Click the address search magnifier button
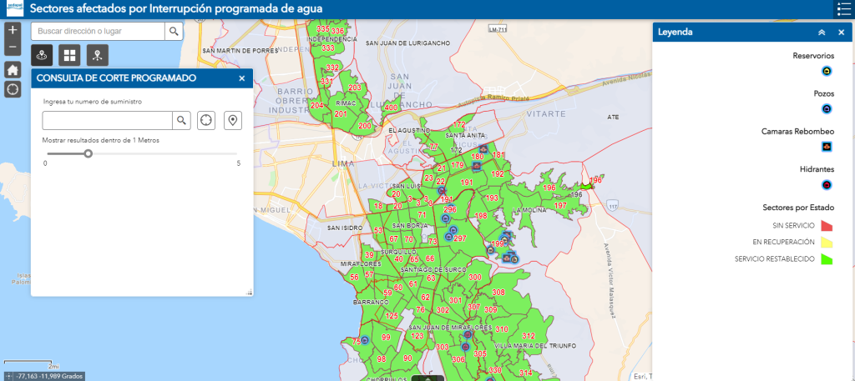 [x=174, y=32]
